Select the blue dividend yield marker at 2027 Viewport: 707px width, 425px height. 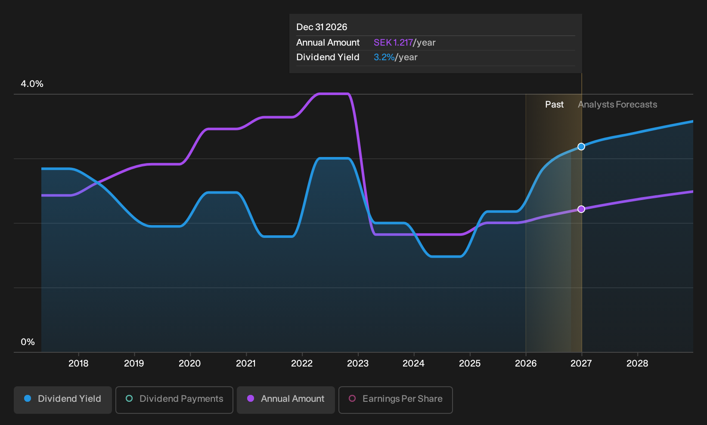(x=581, y=147)
